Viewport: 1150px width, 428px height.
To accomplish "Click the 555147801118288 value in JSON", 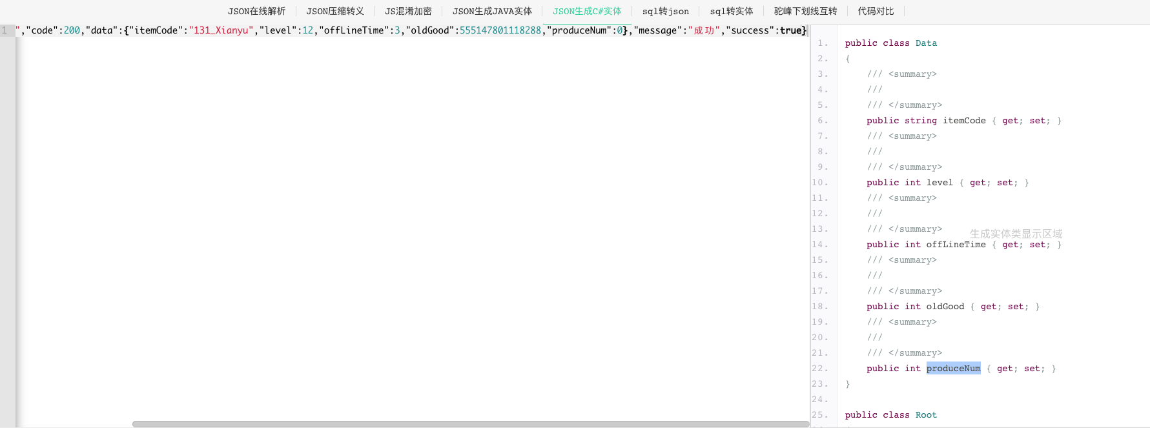I will click(x=500, y=30).
